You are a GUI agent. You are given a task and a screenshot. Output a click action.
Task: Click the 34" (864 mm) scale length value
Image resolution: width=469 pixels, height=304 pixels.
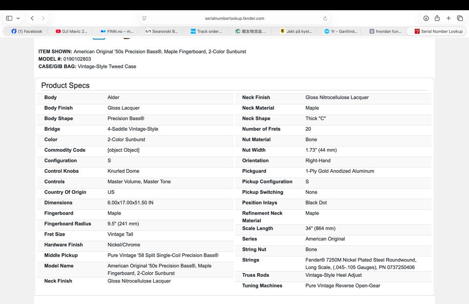(320, 228)
